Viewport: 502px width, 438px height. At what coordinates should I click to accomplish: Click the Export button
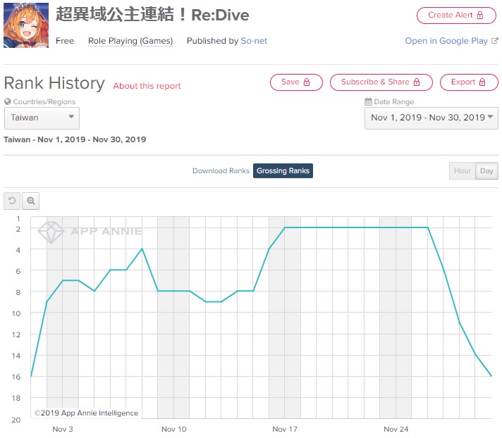(x=469, y=82)
